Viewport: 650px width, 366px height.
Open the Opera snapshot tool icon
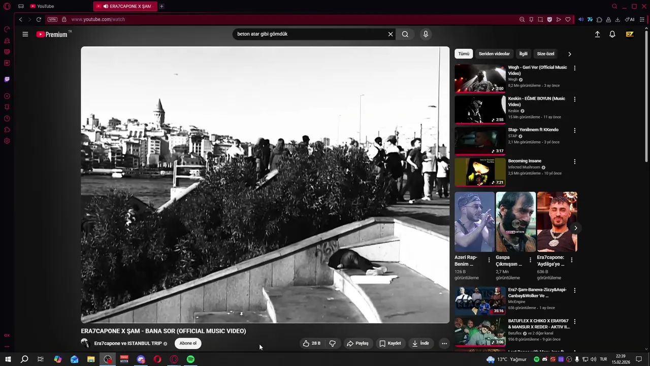tap(540, 19)
